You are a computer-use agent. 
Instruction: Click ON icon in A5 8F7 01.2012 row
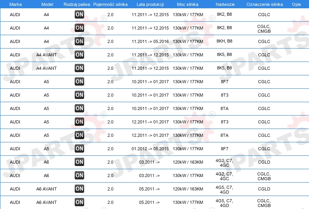click(79, 148)
